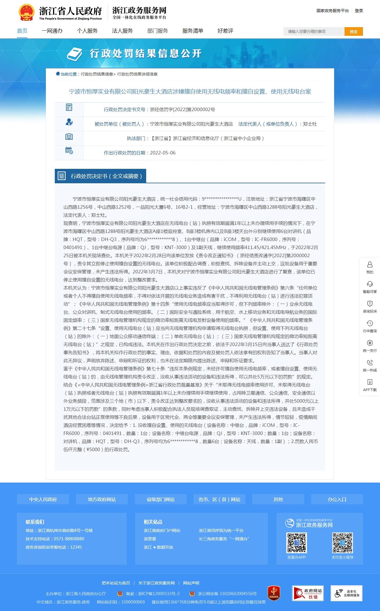This screenshot has height=611, width=380.
Task: Click the calendar icon beside 处罚日期 row
Action: pos(69,150)
